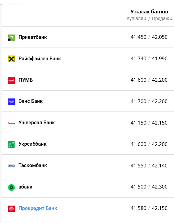Click the Райффайзен Банк yellow logo icon
This screenshot has height=223, width=174.
coord(11,59)
